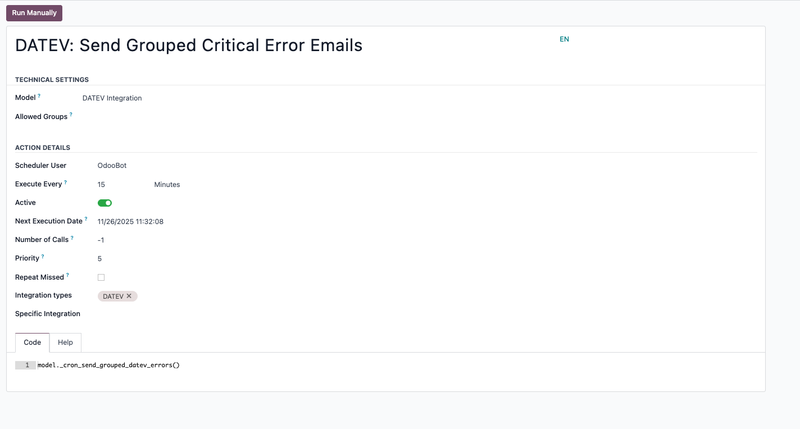Switch to the Help tab
Image resolution: width=800 pixels, height=429 pixels.
pos(65,343)
